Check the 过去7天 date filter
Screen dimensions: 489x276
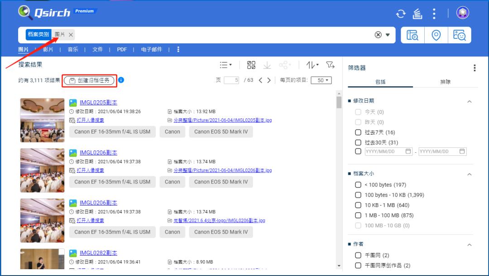pos(358,132)
